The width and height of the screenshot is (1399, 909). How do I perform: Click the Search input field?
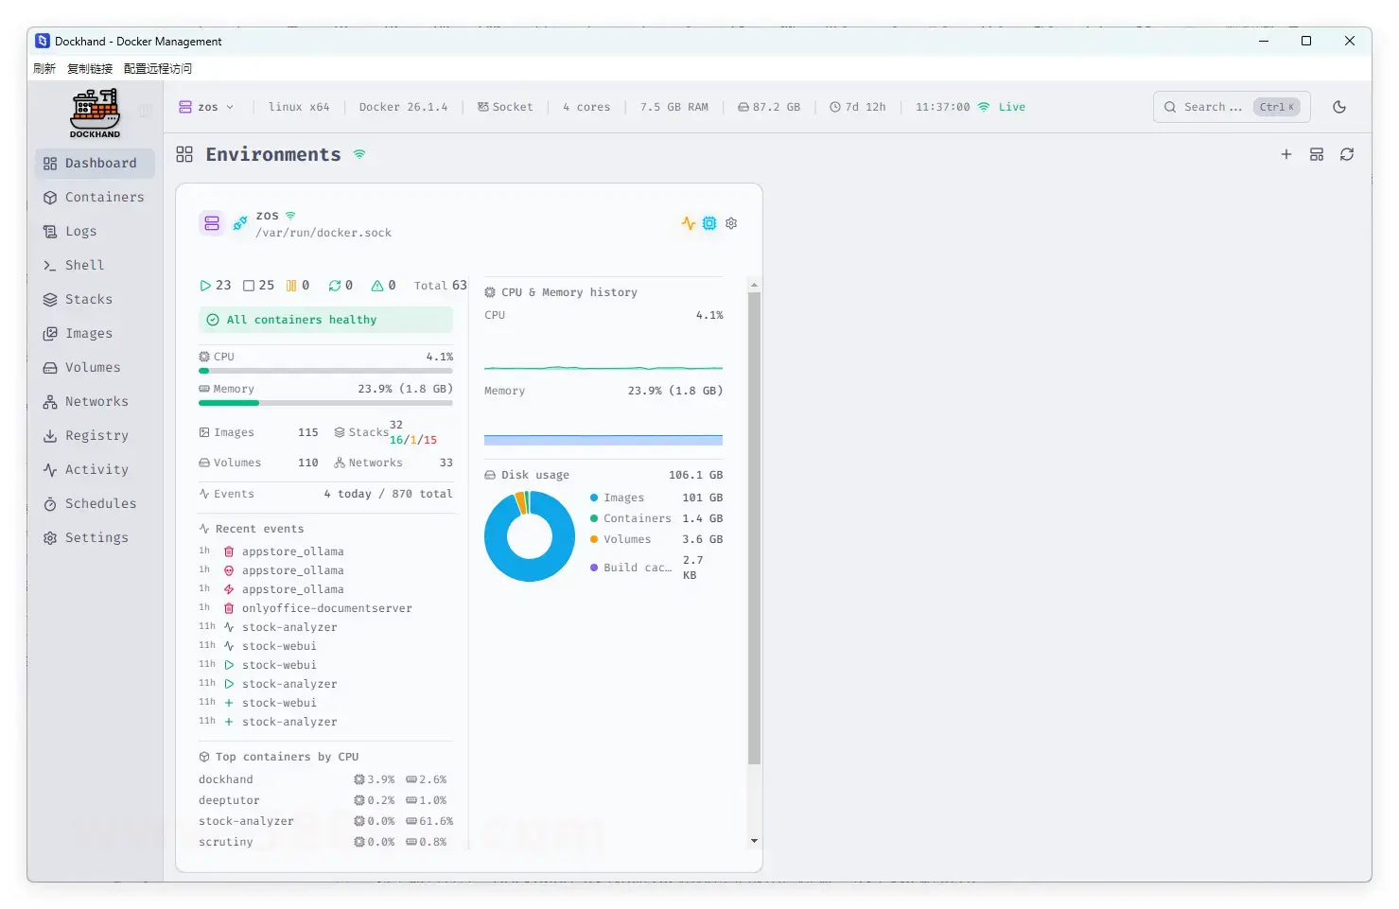(x=1213, y=107)
